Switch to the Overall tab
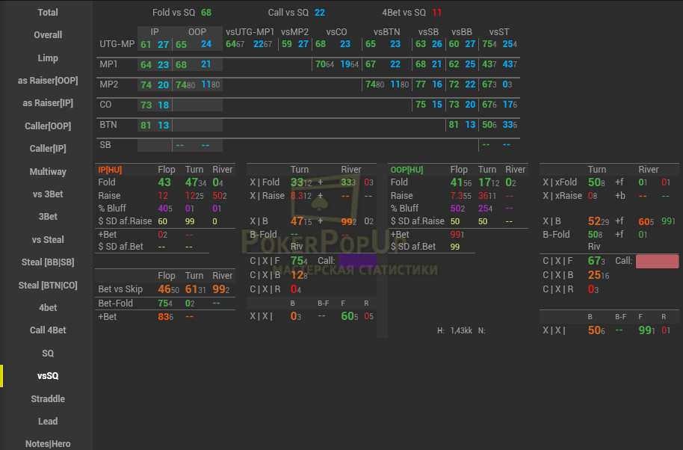This screenshot has height=450, width=683. (47, 35)
